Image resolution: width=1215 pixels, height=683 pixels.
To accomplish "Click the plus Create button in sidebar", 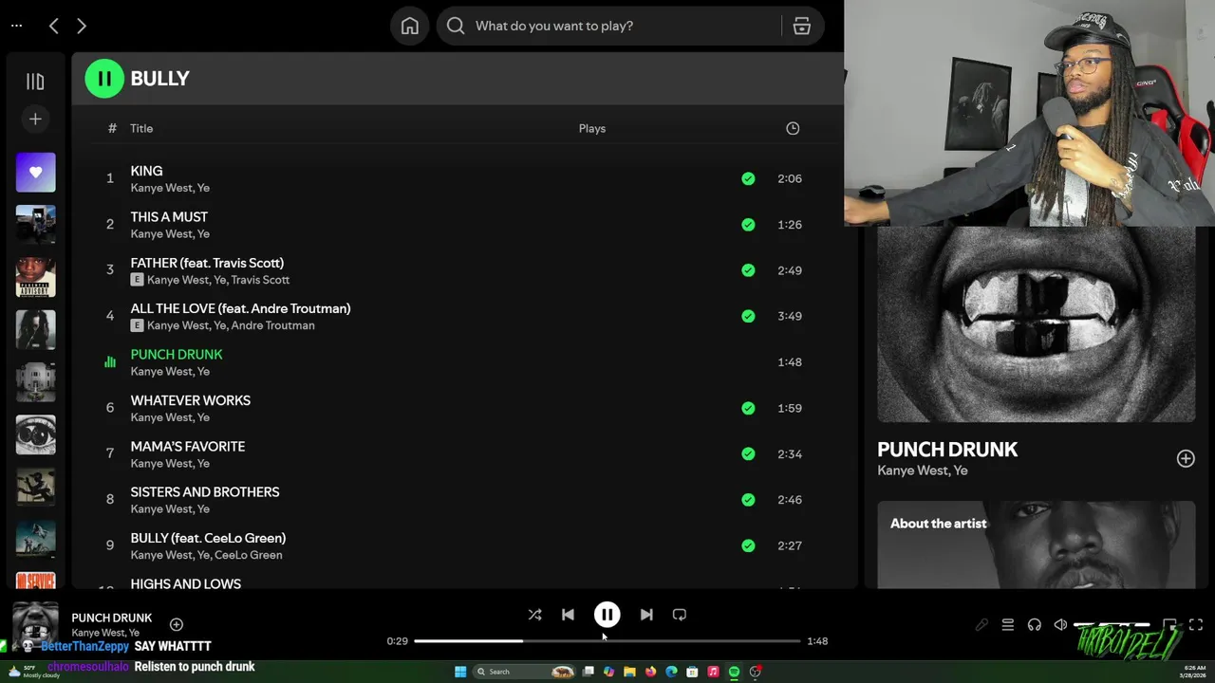I will tap(35, 119).
